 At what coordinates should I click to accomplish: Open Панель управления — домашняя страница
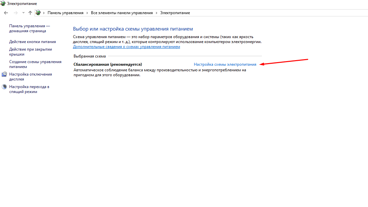coord(30,28)
